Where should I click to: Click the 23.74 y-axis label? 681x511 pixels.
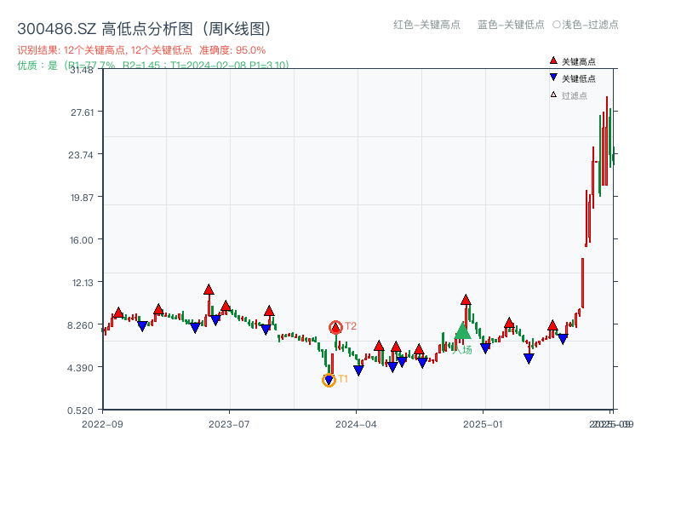pos(81,155)
